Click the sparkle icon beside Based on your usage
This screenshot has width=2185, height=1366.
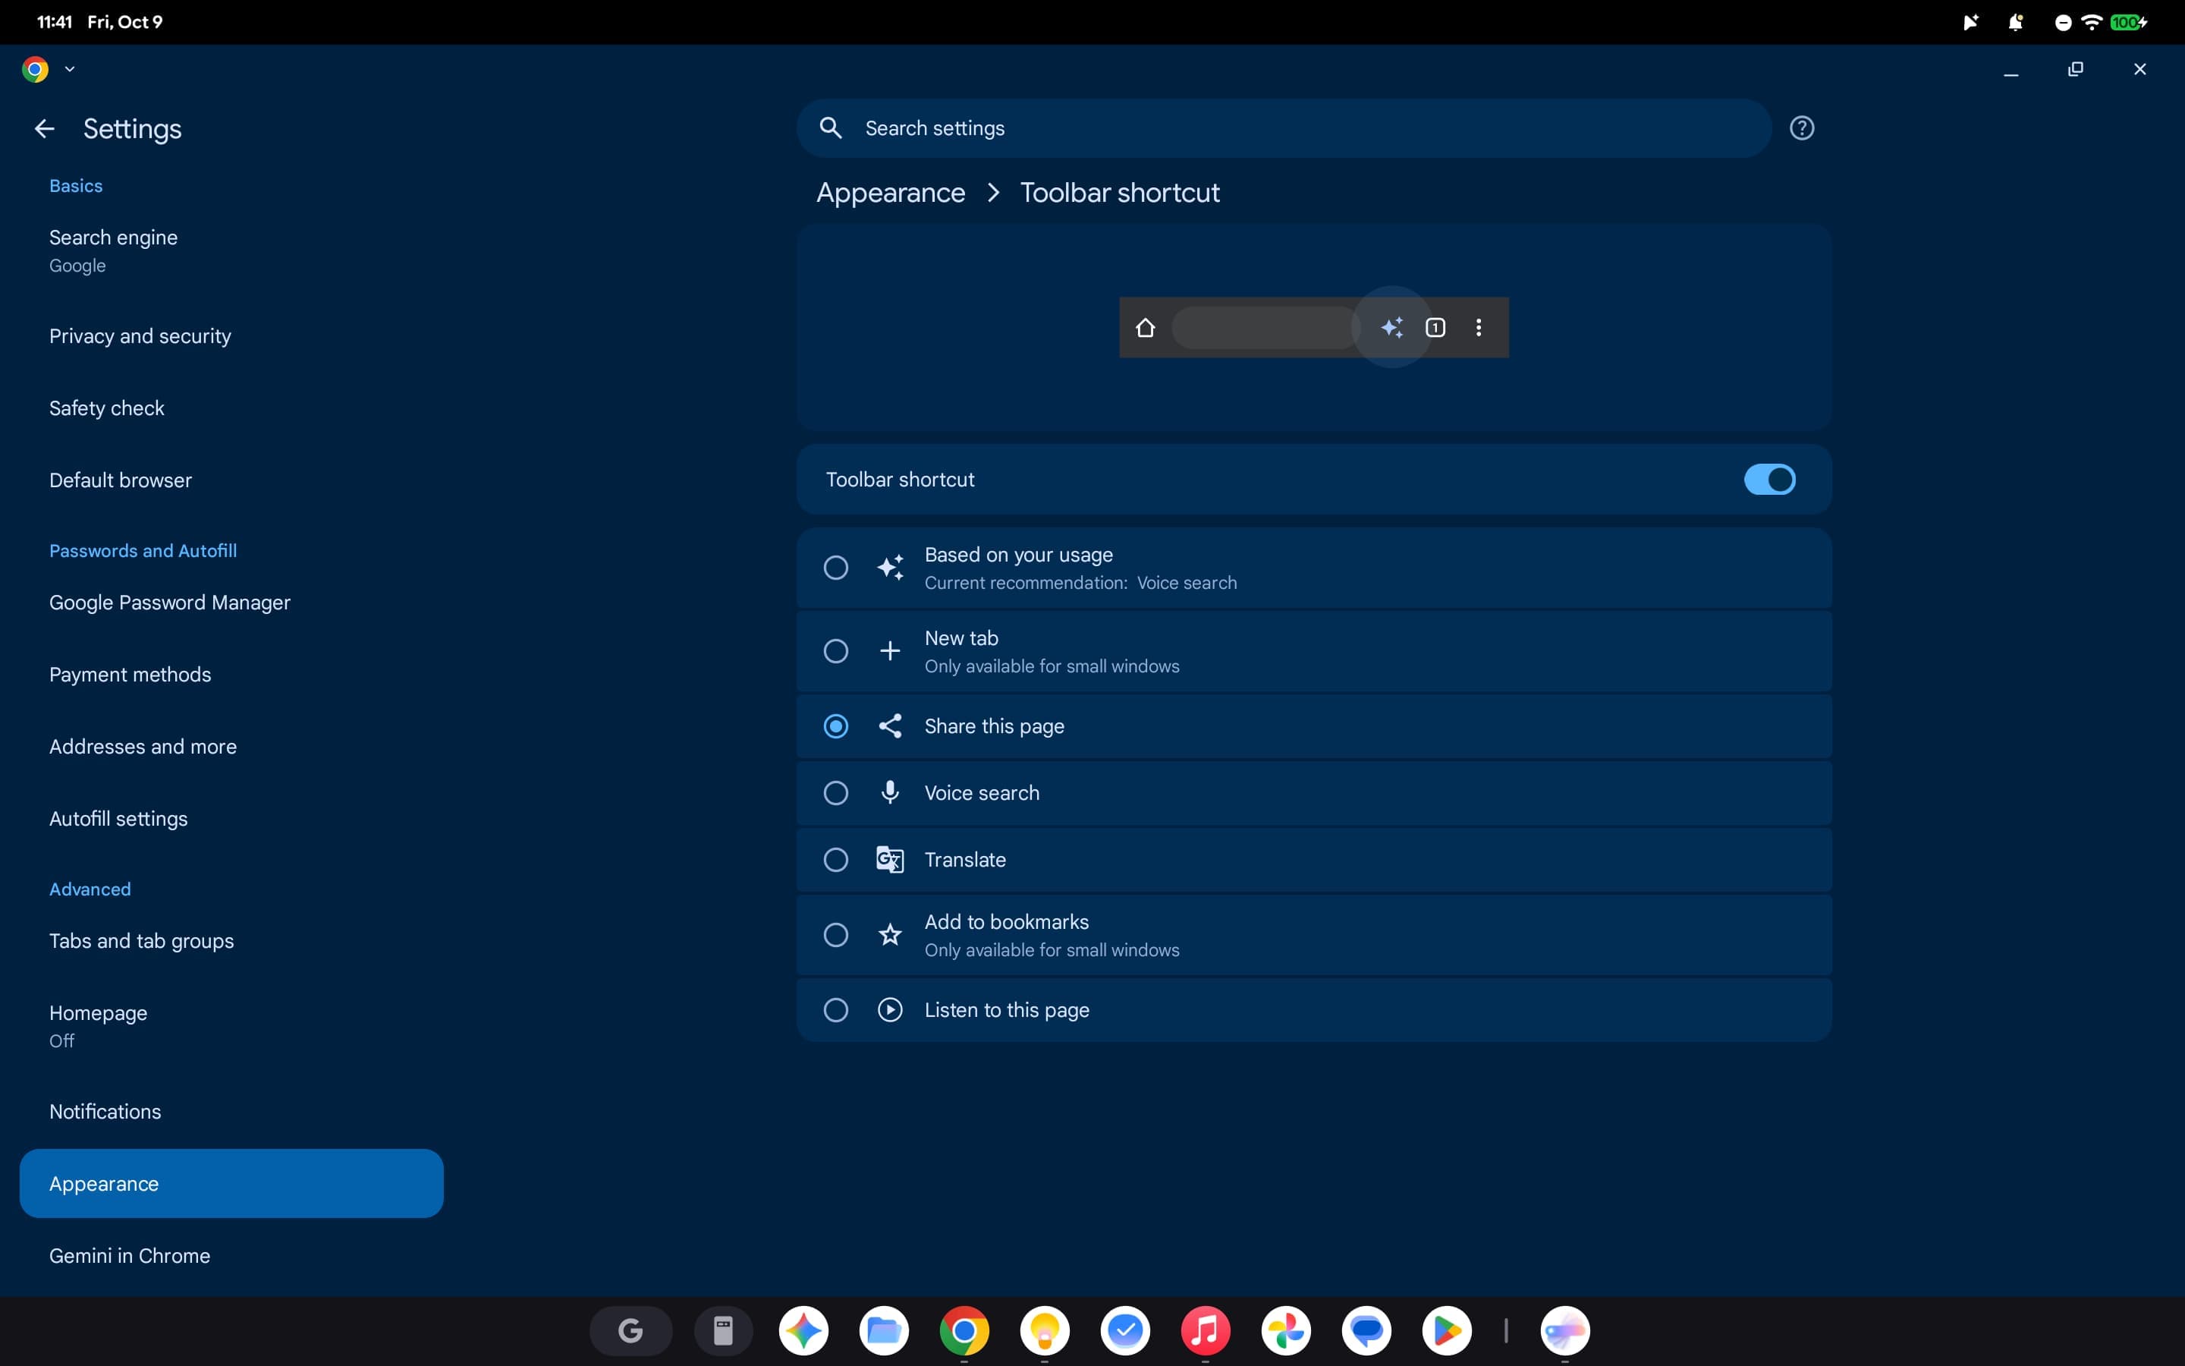pyautogui.click(x=890, y=568)
